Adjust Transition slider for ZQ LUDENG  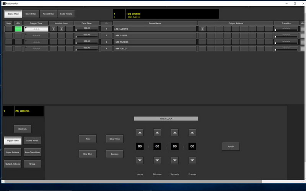pyautogui.click(x=286, y=30)
